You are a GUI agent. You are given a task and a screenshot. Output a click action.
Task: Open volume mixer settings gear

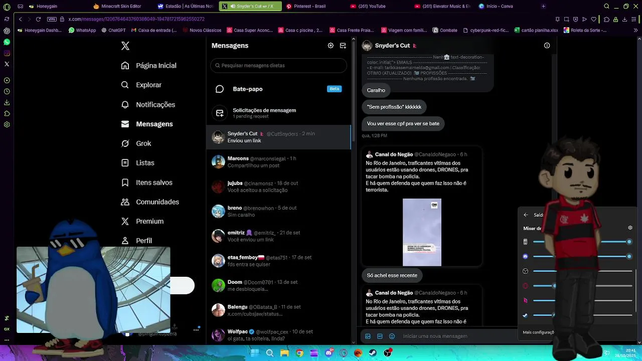(x=630, y=228)
